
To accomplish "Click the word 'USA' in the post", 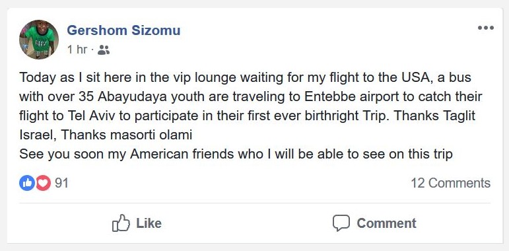I will pyautogui.click(x=416, y=78).
